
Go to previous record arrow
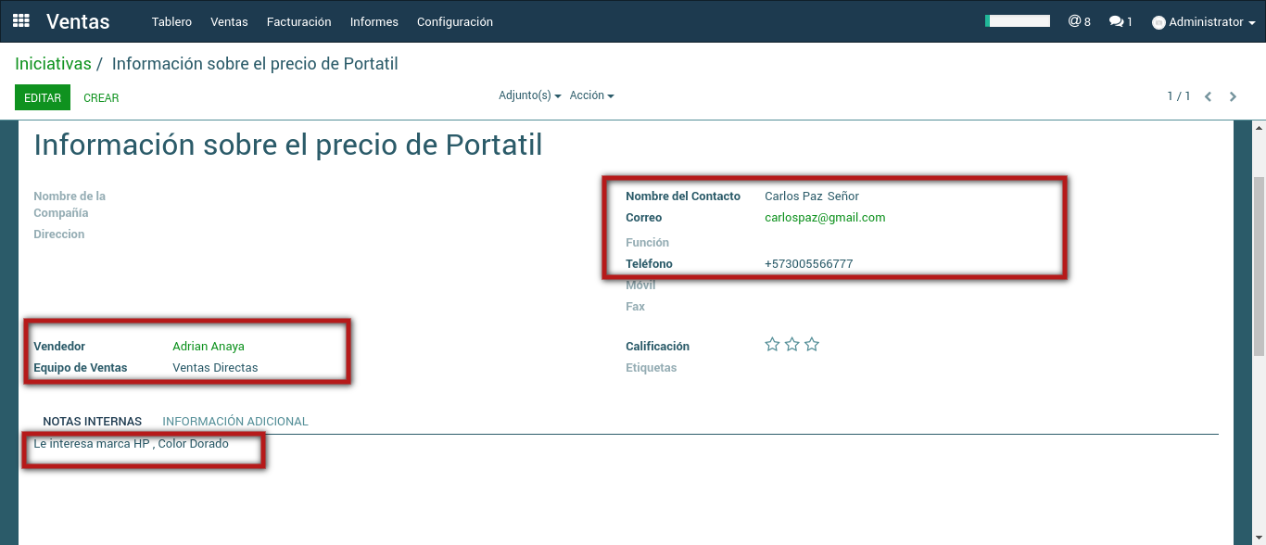1208,96
